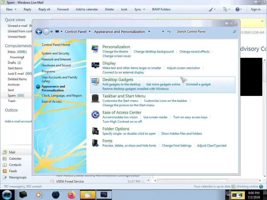
Task: Select the Spam folder
Action: coord(16,96)
